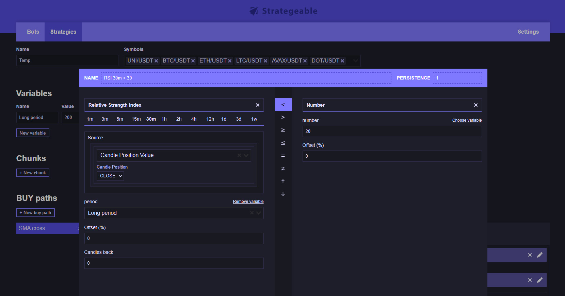Image resolution: width=565 pixels, height=296 pixels.
Task: Edit the variable value 200
Action: tap(70, 118)
